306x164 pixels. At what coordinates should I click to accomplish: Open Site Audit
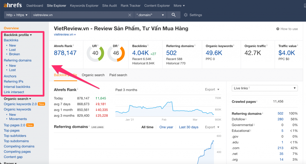[109, 6]
